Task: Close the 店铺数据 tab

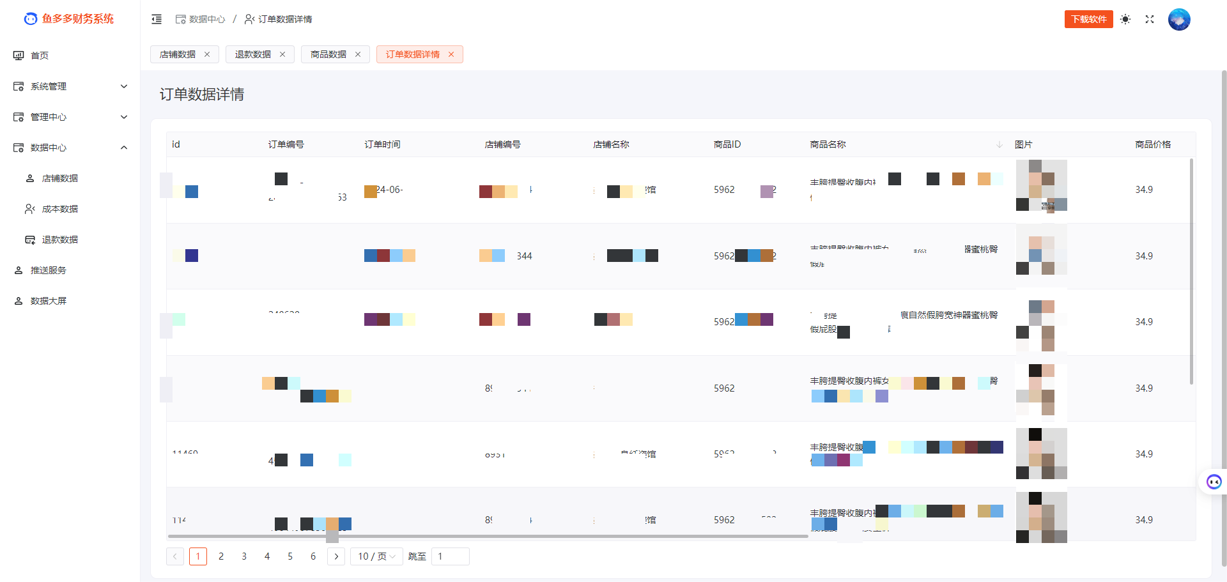Action: (x=207, y=54)
